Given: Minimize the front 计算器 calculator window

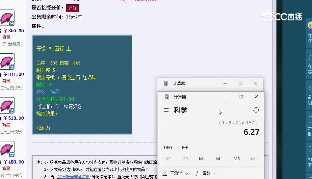Looking at the screenshot, I should click(226, 97).
